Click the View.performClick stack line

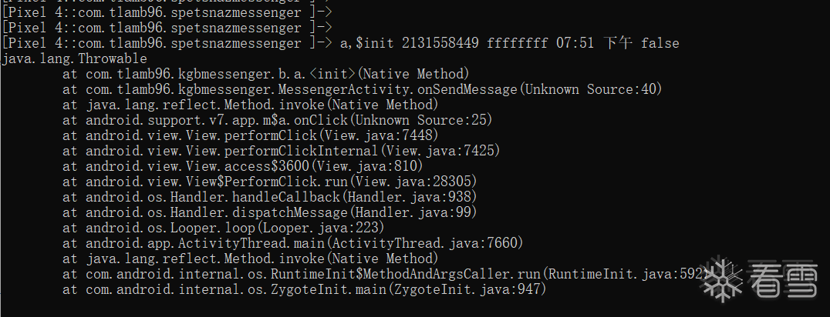pyautogui.click(x=251, y=135)
